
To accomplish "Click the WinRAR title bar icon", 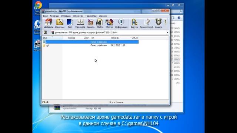I will pyautogui.click(x=43, y=11).
